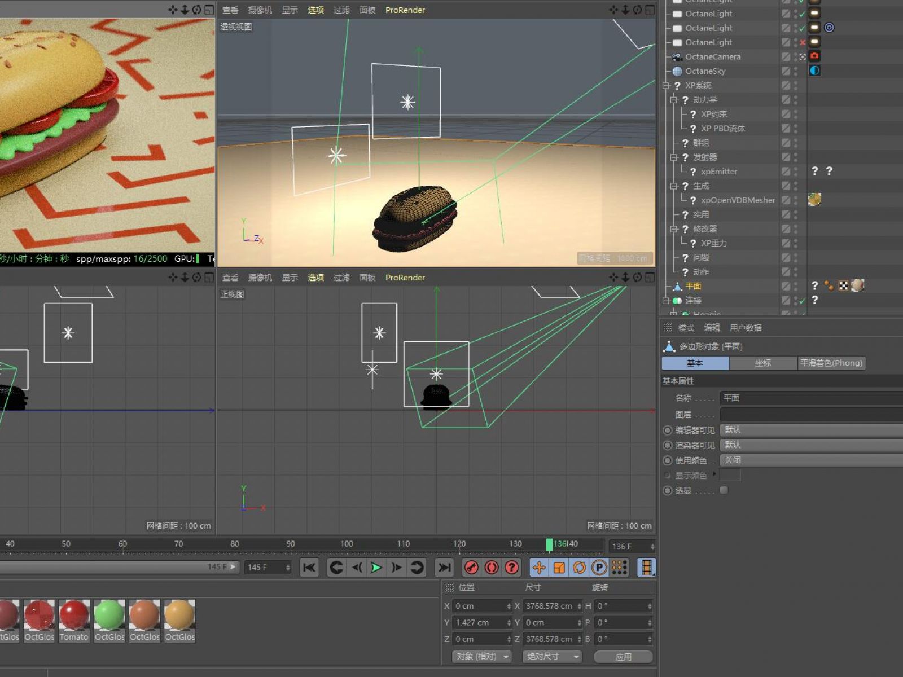Toggle the 透显 (X-Ray) checkbox
Screen dimensions: 903x677
(724, 490)
